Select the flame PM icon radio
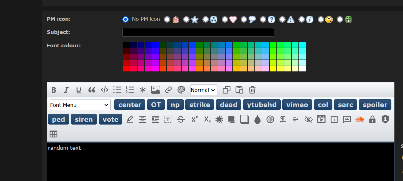 tap(167, 19)
